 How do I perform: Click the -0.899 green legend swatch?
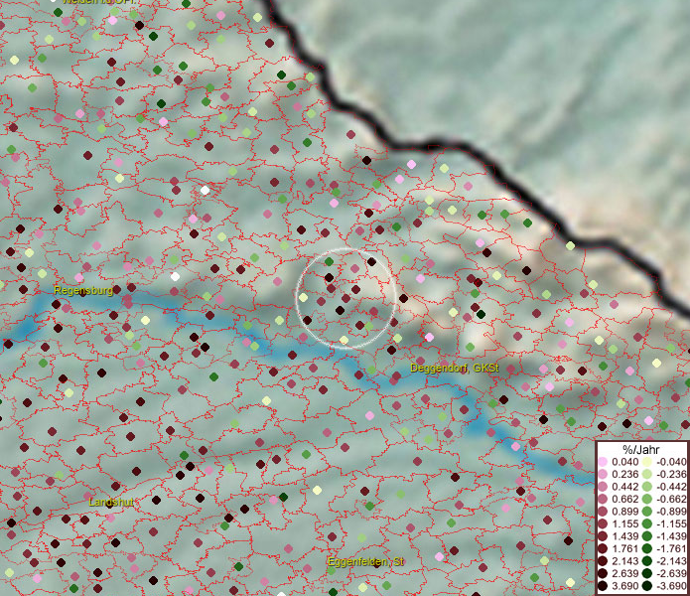point(646,512)
